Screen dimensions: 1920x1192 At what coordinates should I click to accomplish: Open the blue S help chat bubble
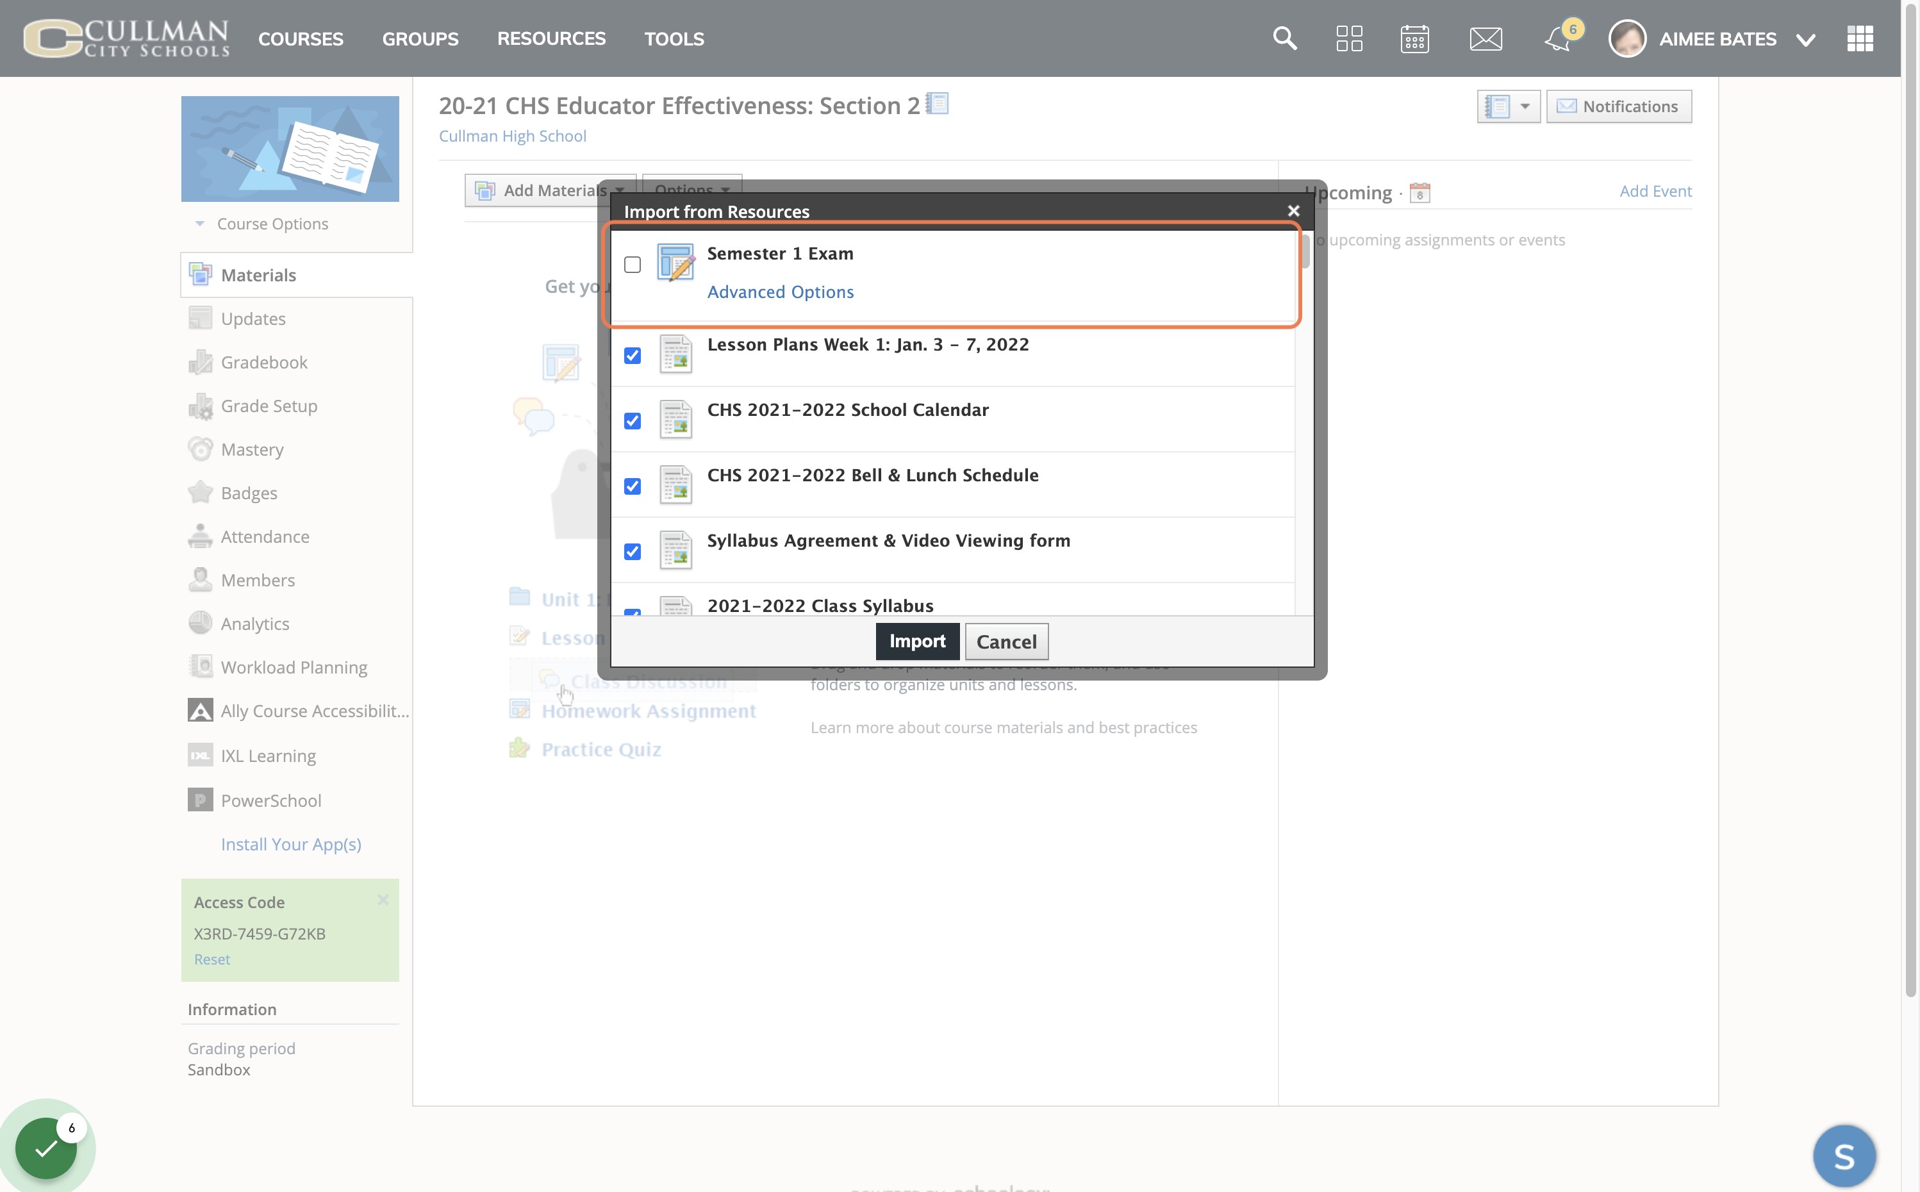(1844, 1155)
